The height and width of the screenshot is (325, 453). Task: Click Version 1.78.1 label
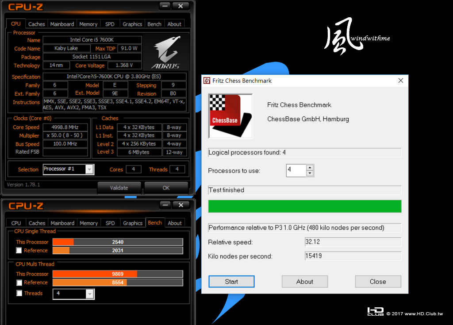click(x=23, y=185)
